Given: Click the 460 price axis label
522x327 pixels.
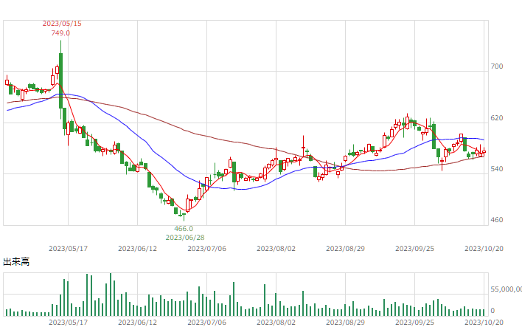Looking at the screenshot, I should pyautogui.click(x=497, y=220).
